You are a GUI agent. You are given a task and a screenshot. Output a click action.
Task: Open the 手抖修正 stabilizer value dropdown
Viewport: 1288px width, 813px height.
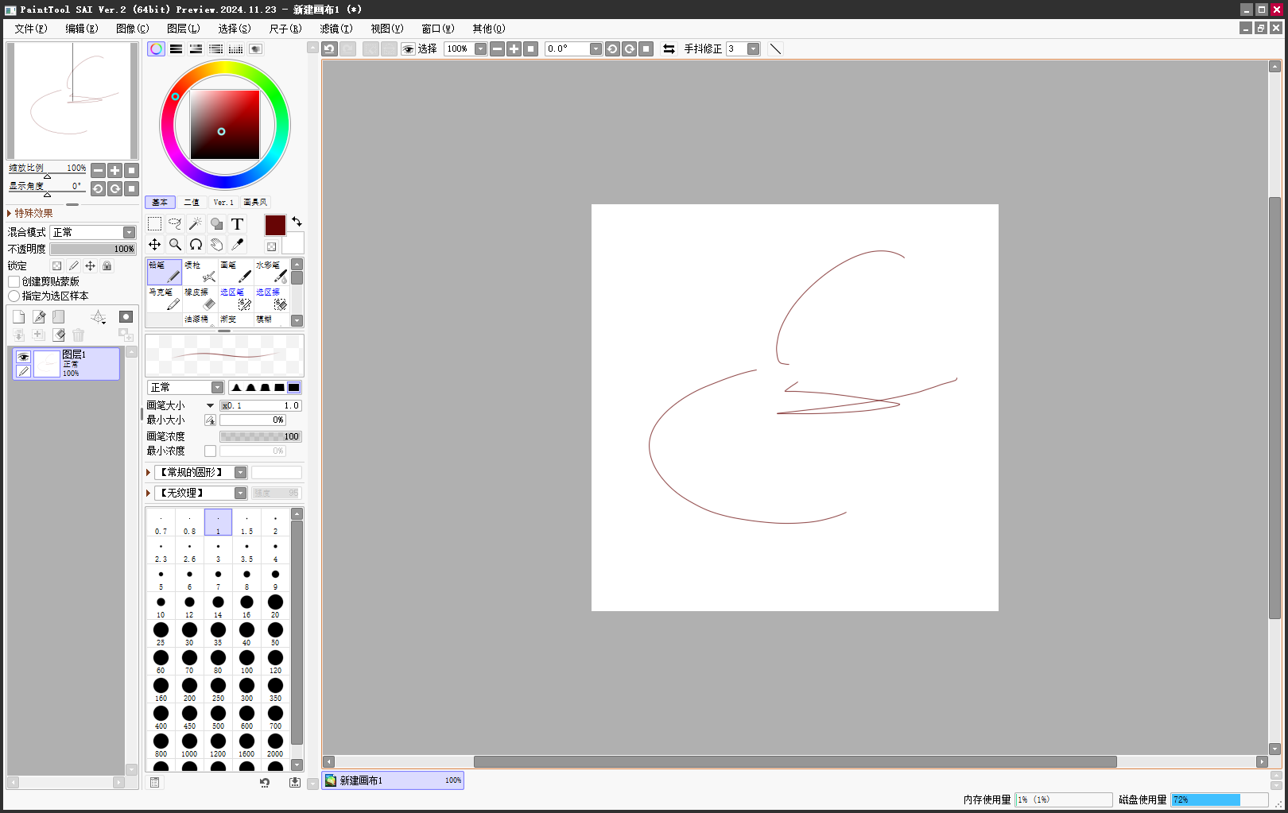(753, 48)
